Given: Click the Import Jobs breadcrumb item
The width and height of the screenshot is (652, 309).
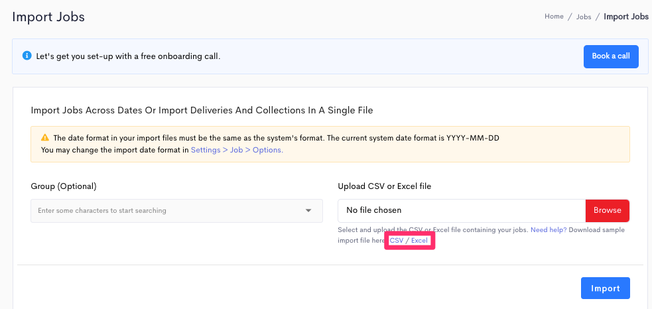Looking at the screenshot, I should [x=626, y=17].
